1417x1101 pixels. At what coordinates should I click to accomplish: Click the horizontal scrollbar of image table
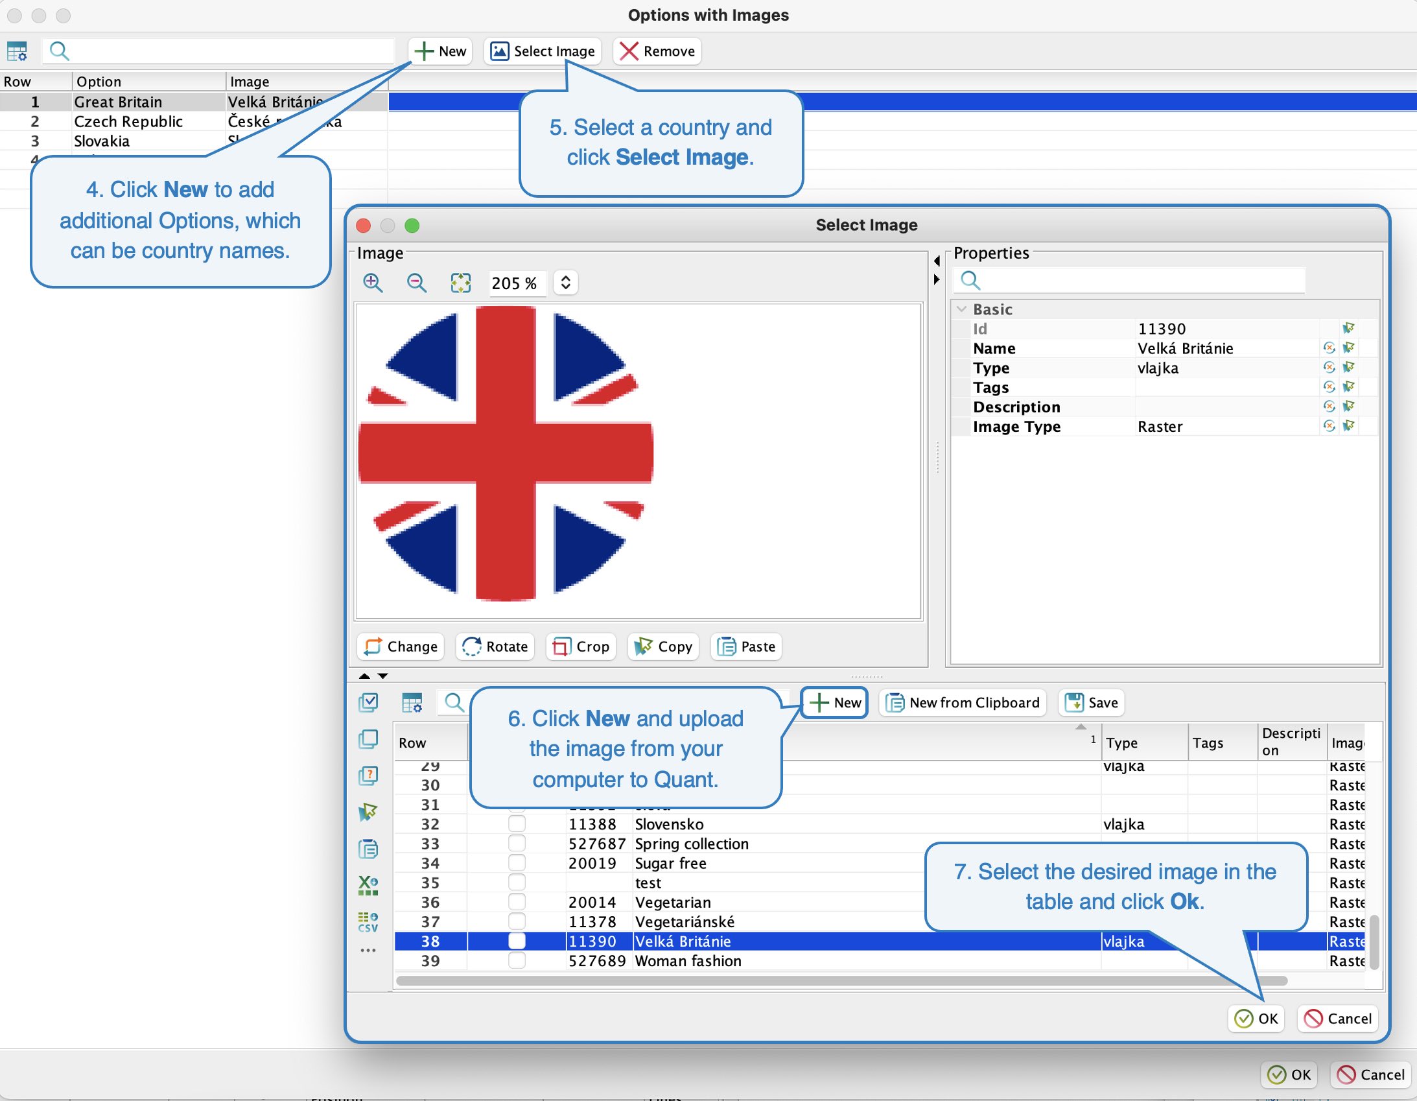pyautogui.click(x=841, y=980)
